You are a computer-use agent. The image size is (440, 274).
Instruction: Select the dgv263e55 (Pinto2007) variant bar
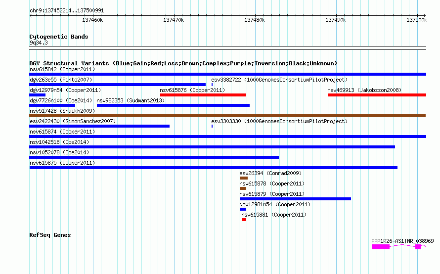pos(117,85)
